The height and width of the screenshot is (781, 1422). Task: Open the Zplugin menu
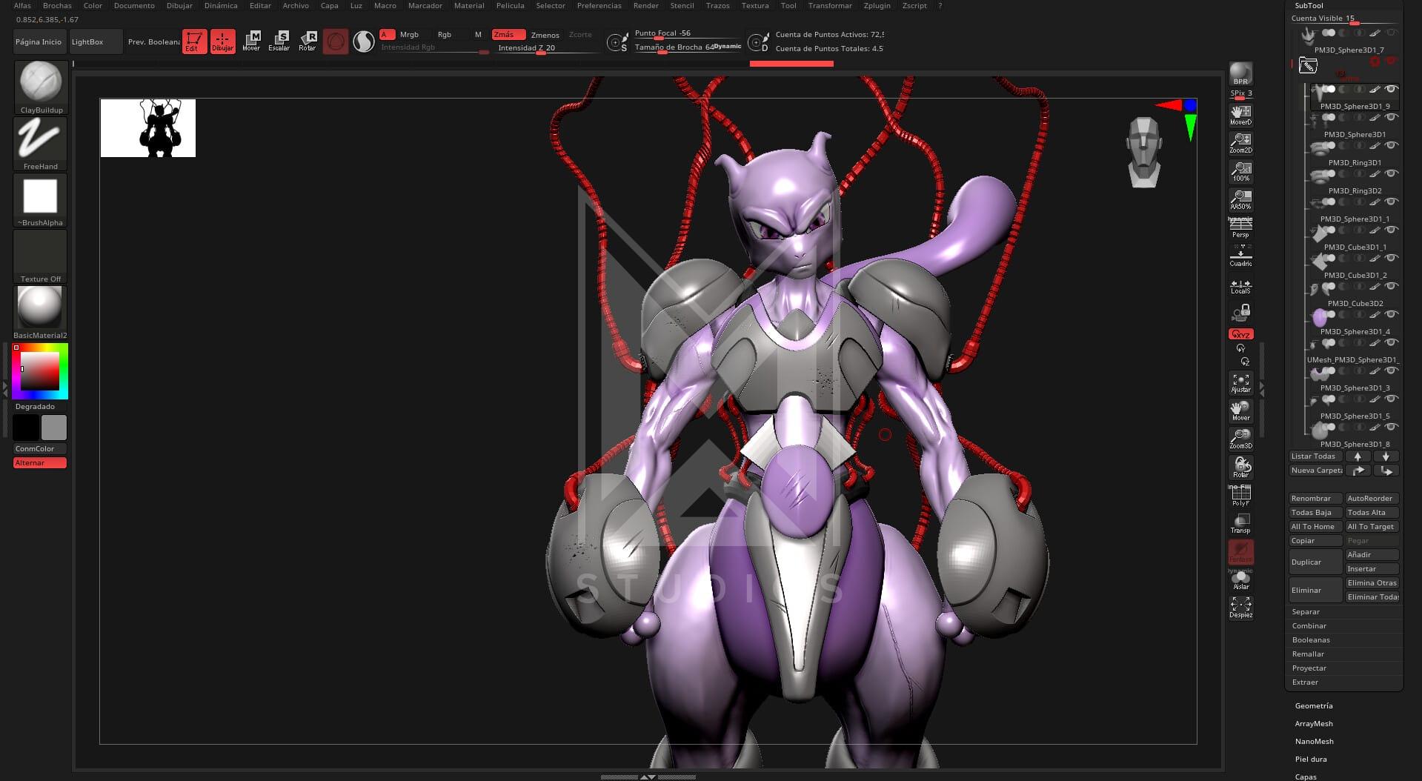(877, 5)
